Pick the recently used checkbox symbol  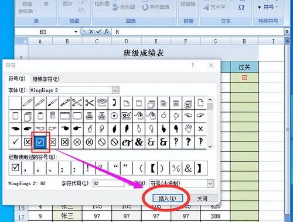pos(15,168)
